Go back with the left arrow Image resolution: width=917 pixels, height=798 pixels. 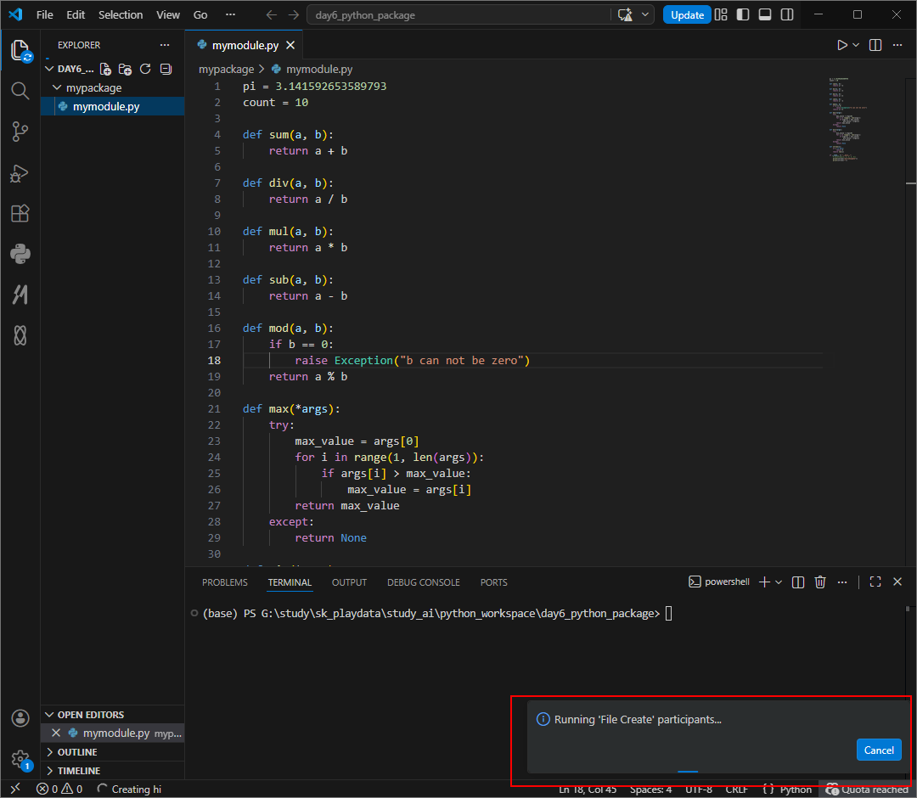click(x=272, y=14)
